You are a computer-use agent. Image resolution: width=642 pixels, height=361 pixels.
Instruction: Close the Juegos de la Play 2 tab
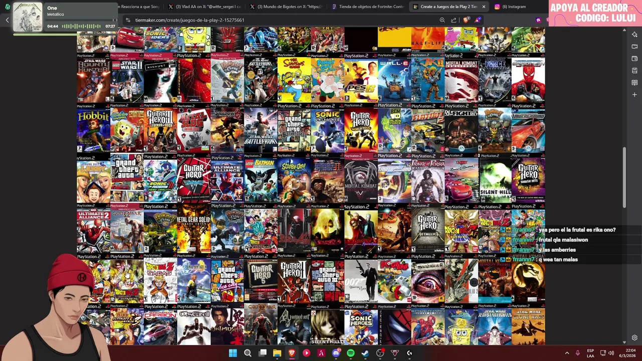coord(484,7)
